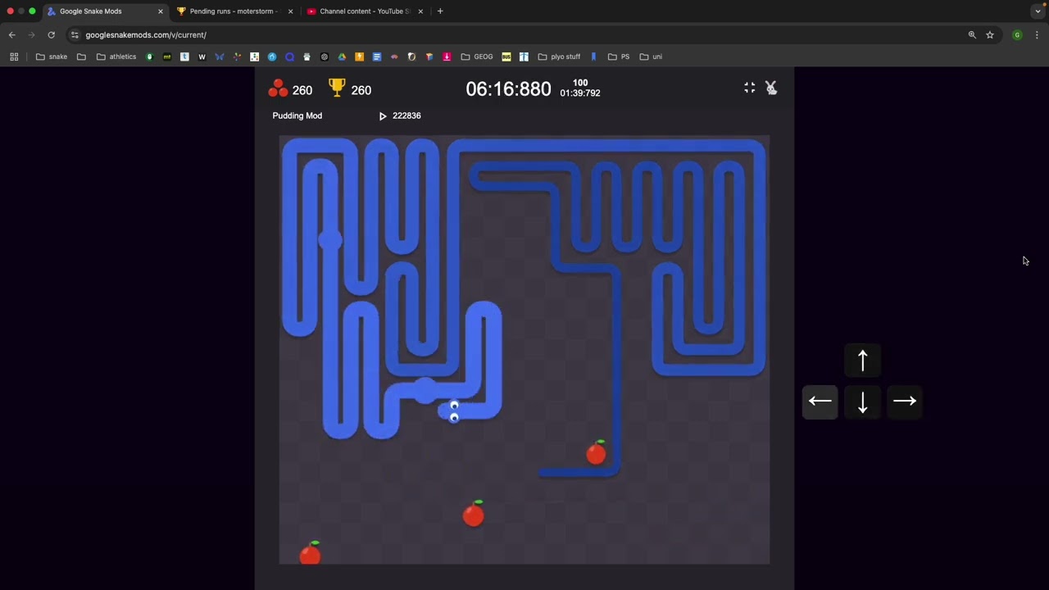Viewport: 1049px width, 590px height.
Task: Open the plyo stuff bookmarks folder
Action: click(x=559, y=57)
